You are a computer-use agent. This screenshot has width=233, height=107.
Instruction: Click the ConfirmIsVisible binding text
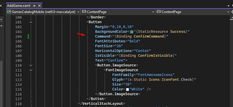point(155,56)
